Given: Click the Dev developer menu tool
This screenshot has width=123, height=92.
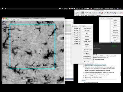Looking at the screenshot, I should tap(115, 13).
